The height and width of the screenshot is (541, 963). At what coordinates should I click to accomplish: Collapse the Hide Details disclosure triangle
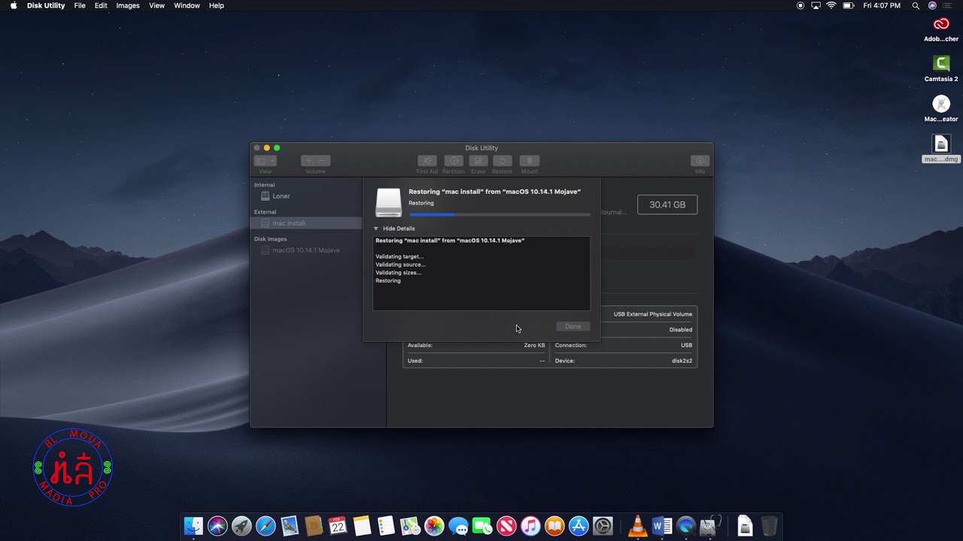tap(376, 228)
